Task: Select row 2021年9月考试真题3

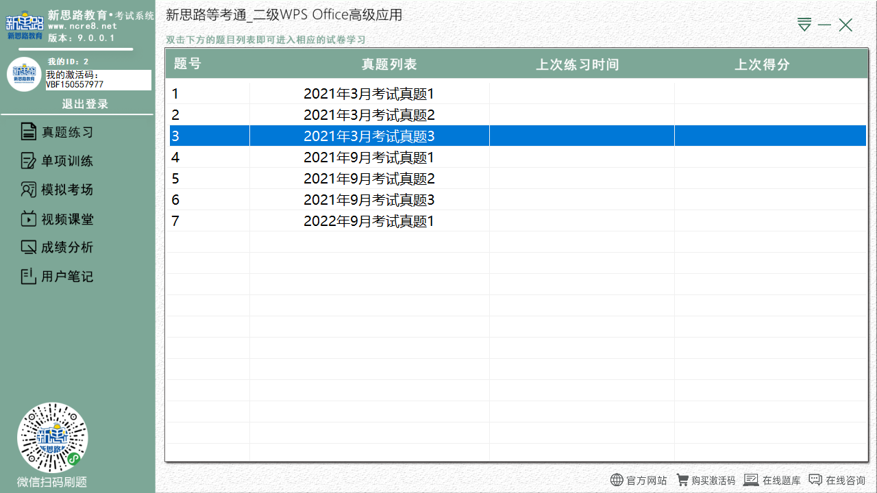Action: coord(518,200)
